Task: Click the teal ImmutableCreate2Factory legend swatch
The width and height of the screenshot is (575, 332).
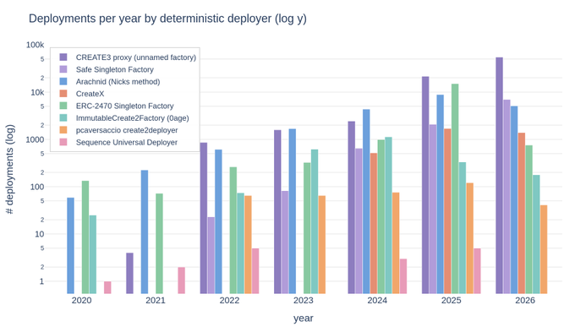Action: pyautogui.click(x=63, y=118)
